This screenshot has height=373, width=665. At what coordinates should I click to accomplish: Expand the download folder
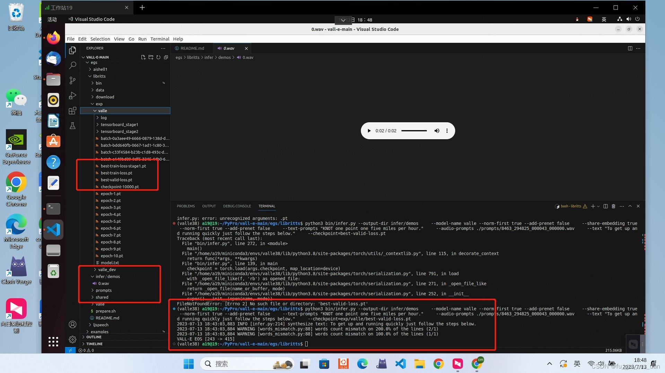pos(125,97)
